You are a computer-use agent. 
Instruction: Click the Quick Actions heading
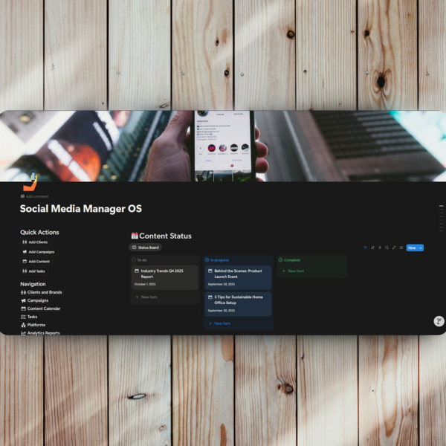point(39,232)
